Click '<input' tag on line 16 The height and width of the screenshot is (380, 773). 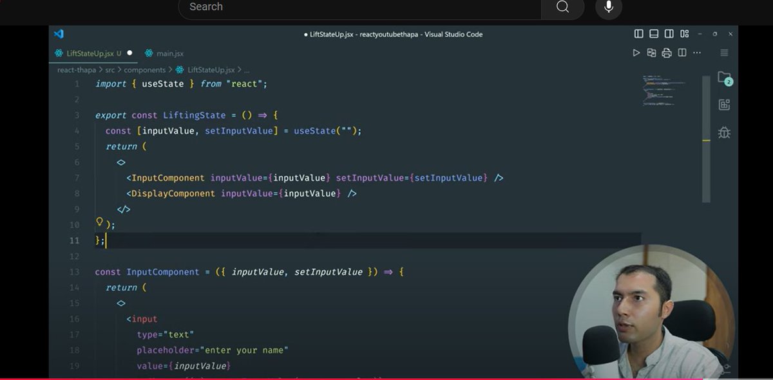(x=142, y=319)
